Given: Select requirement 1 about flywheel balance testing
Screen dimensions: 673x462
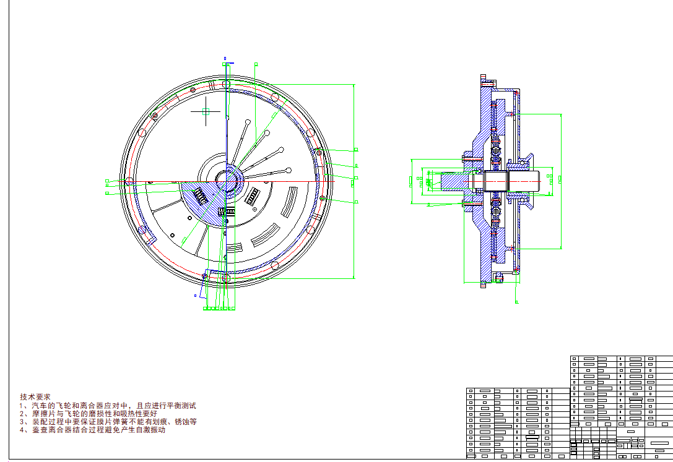Looking at the screenshot, I should click(108, 406).
